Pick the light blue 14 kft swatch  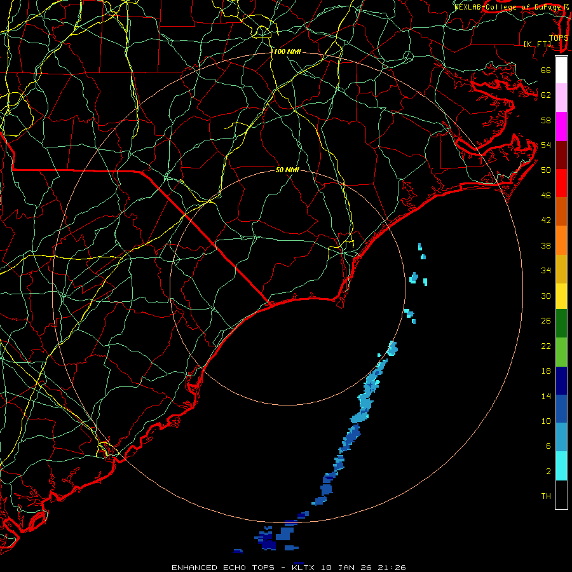[x=561, y=437]
